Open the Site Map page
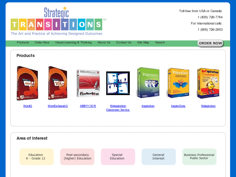Viewport: 236px width, 177px height. pyautogui.click(x=143, y=43)
